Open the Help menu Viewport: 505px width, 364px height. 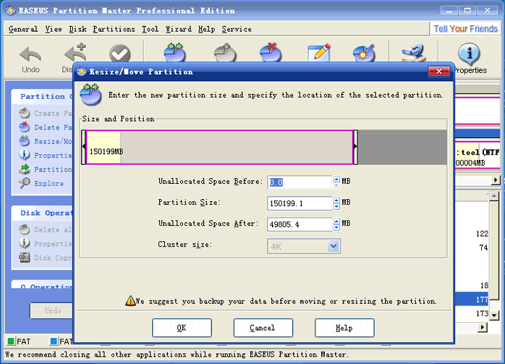pos(206,29)
